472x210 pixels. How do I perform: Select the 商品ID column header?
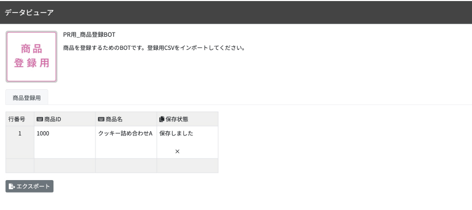pyautogui.click(x=65, y=119)
